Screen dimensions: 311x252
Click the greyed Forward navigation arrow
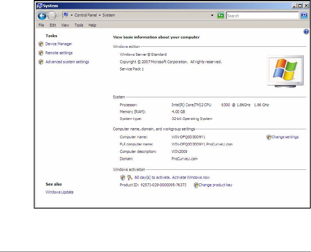[x=51, y=16]
